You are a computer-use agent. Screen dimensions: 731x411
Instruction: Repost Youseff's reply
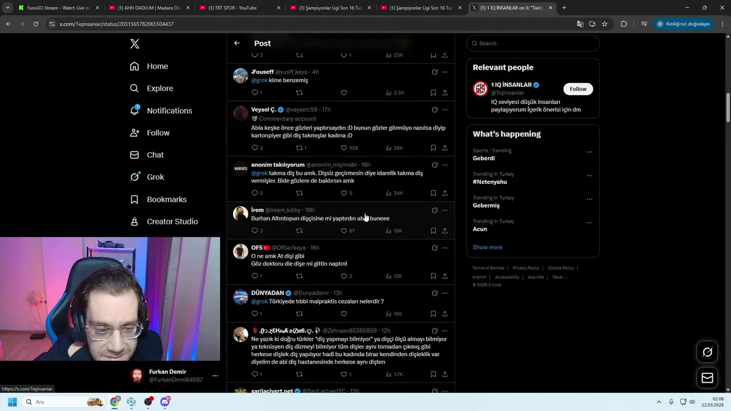299,92
